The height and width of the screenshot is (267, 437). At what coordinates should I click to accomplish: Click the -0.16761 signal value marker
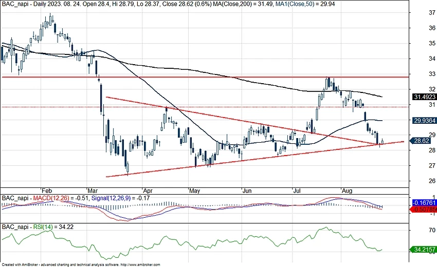[424, 202]
